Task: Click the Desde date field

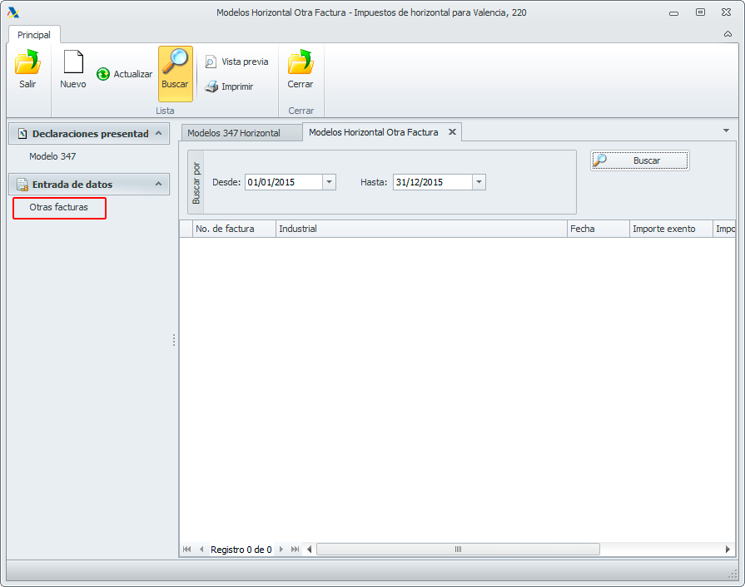Action: pos(284,182)
